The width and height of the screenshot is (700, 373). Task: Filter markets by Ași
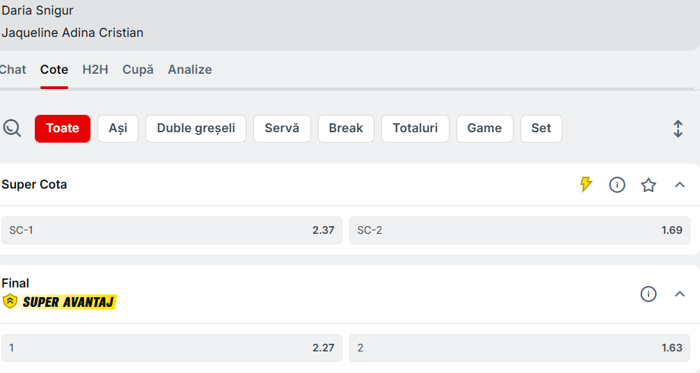[x=118, y=129]
